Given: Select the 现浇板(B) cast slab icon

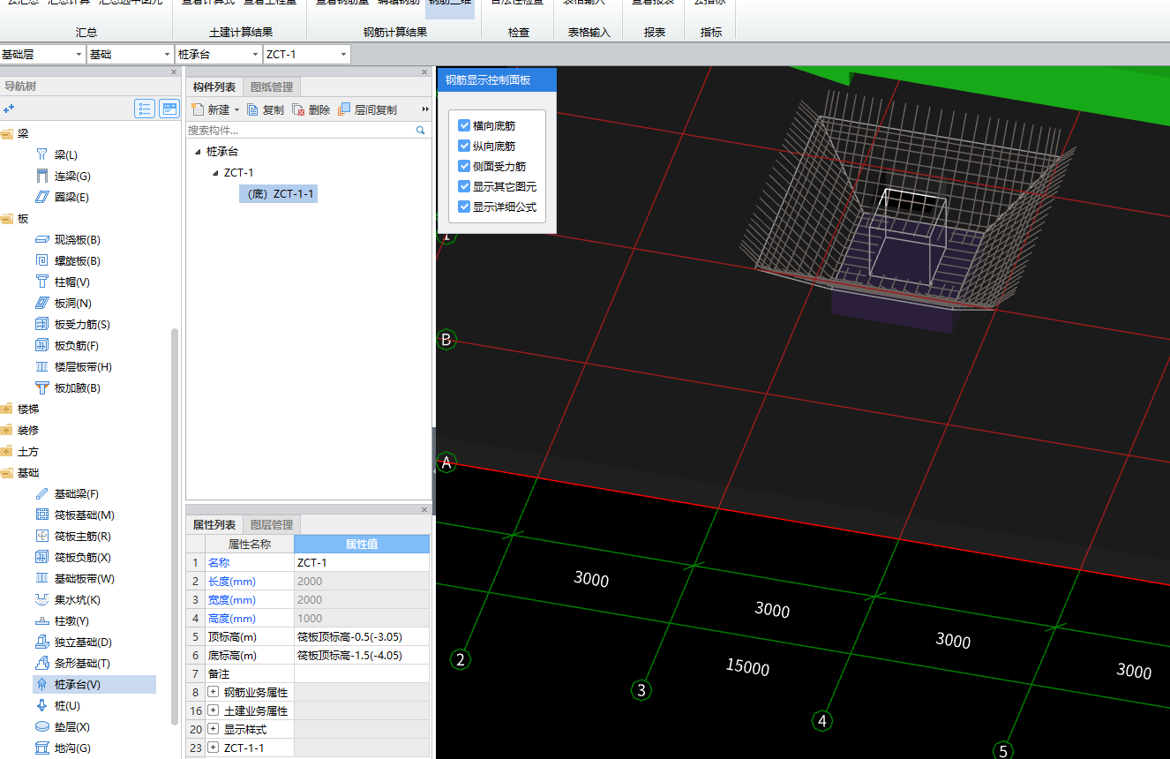Looking at the screenshot, I should pos(41,239).
